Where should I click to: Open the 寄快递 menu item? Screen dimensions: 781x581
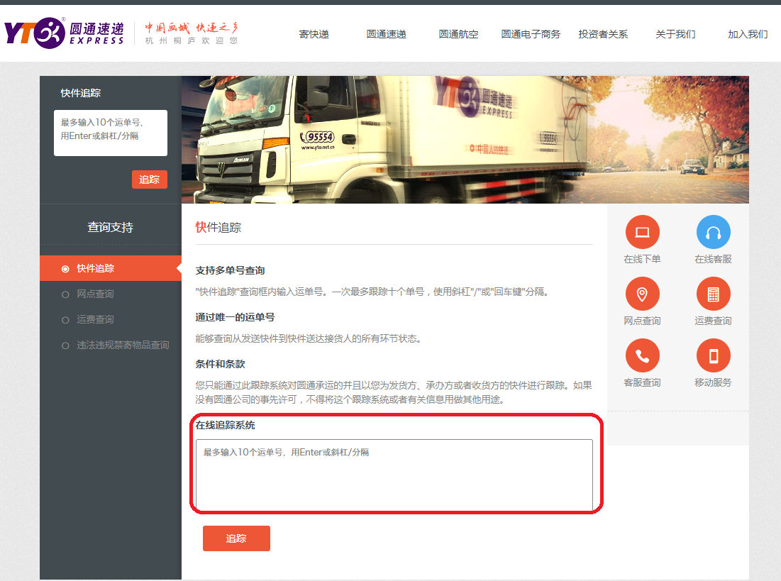(314, 34)
